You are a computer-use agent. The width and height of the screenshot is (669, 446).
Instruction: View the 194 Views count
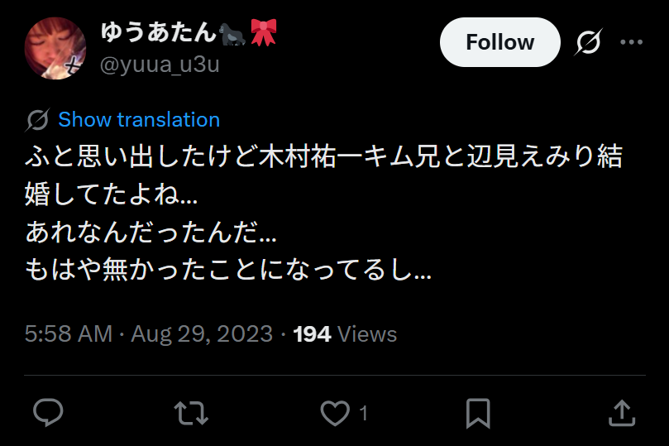(345, 334)
